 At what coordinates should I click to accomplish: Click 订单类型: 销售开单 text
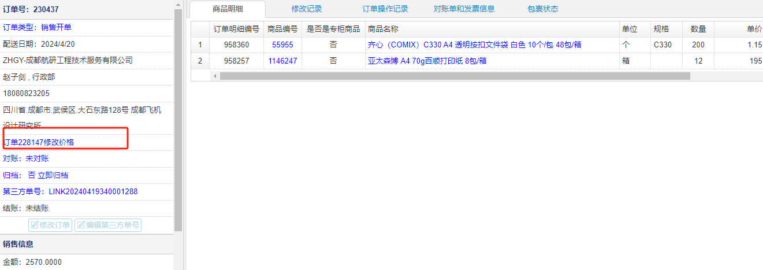click(37, 27)
